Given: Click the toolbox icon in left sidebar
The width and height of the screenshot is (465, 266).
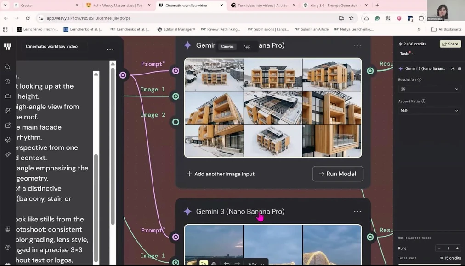Looking at the screenshot, I should tap(7, 96).
